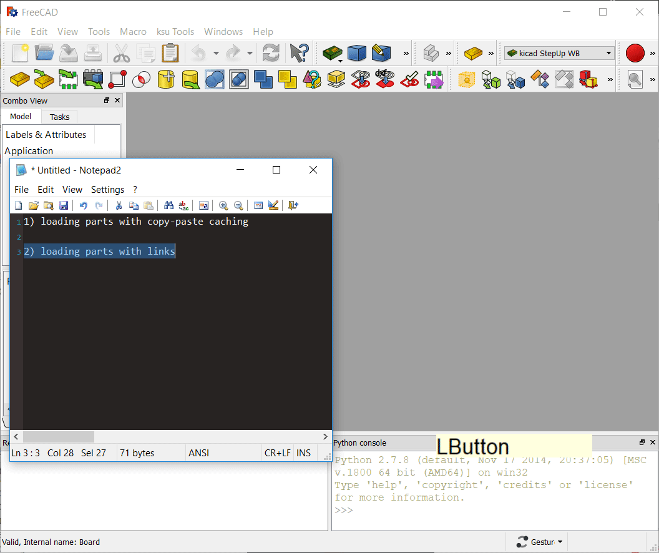Open Notepad2 File menu
Image resolution: width=659 pixels, height=553 pixels.
click(21, 190)
